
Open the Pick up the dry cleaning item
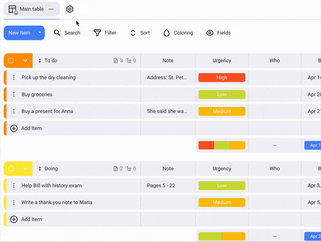pos(49,78)
